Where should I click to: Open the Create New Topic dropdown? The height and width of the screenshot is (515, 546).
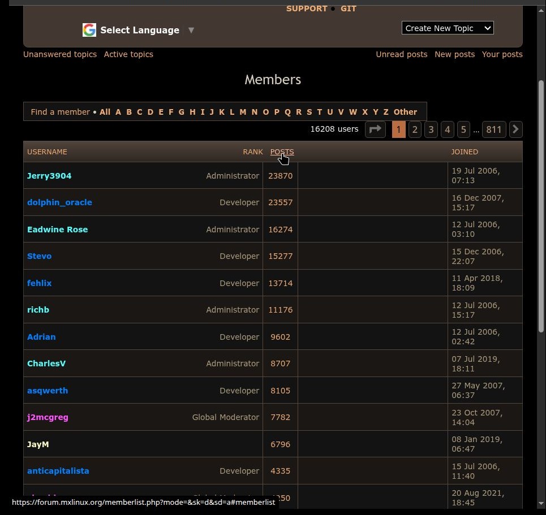pyautogui.click(x=448, y=28)
